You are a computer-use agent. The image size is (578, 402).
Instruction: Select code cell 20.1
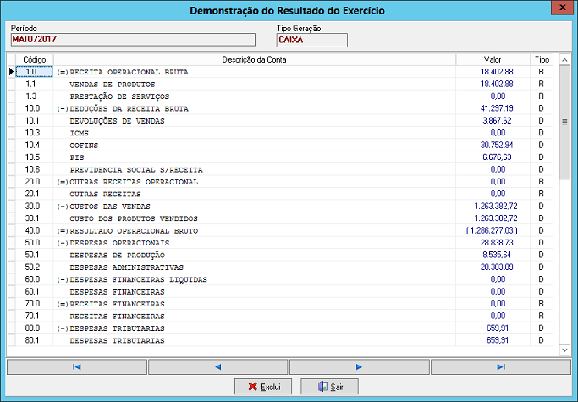coord(35,194)
